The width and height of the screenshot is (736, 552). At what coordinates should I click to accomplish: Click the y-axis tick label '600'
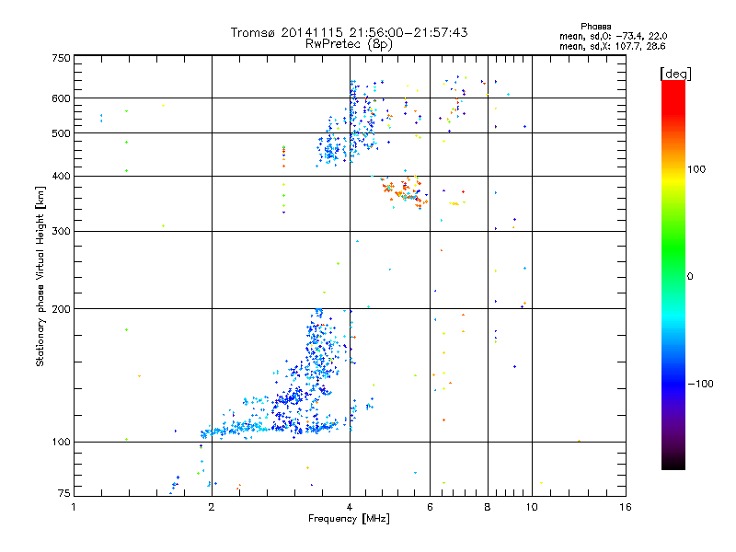(61, 98)
